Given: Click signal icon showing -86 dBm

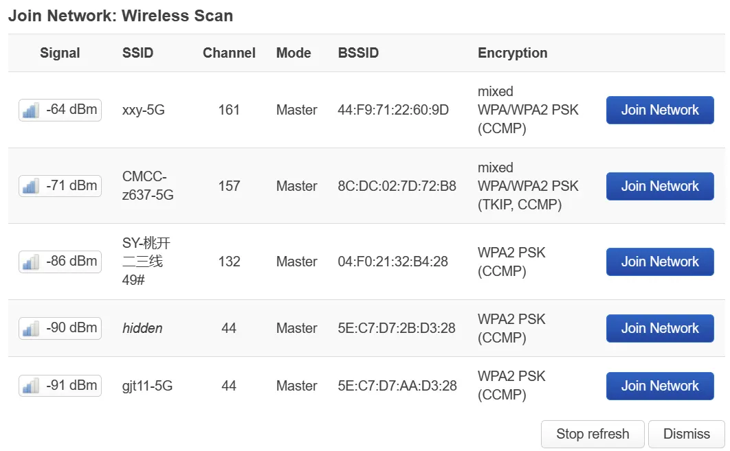Looking at the screenshot, I should (x=30, y=262).
